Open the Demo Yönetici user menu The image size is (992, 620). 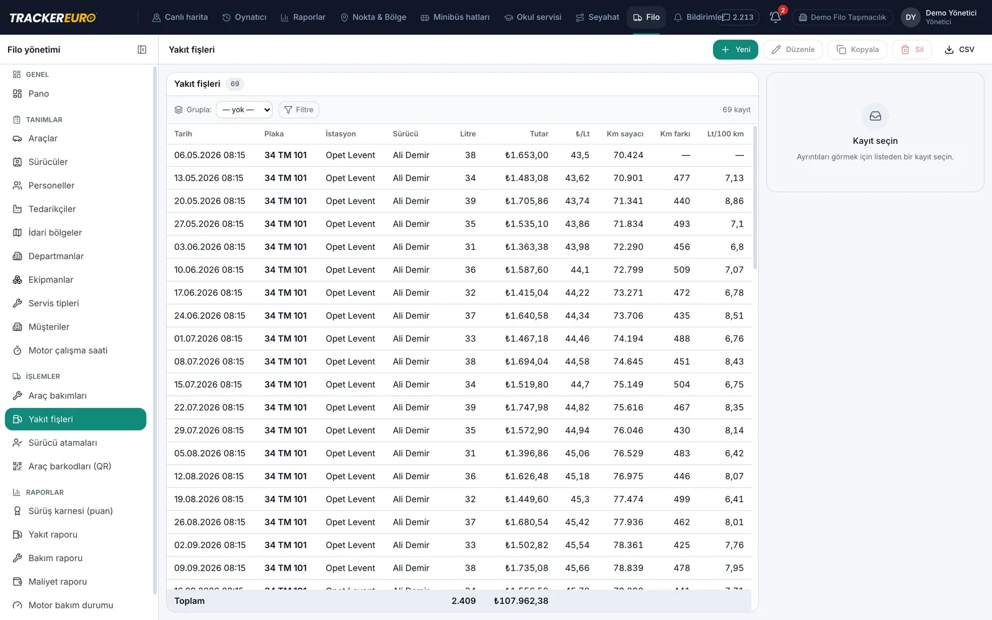(939, 17)
